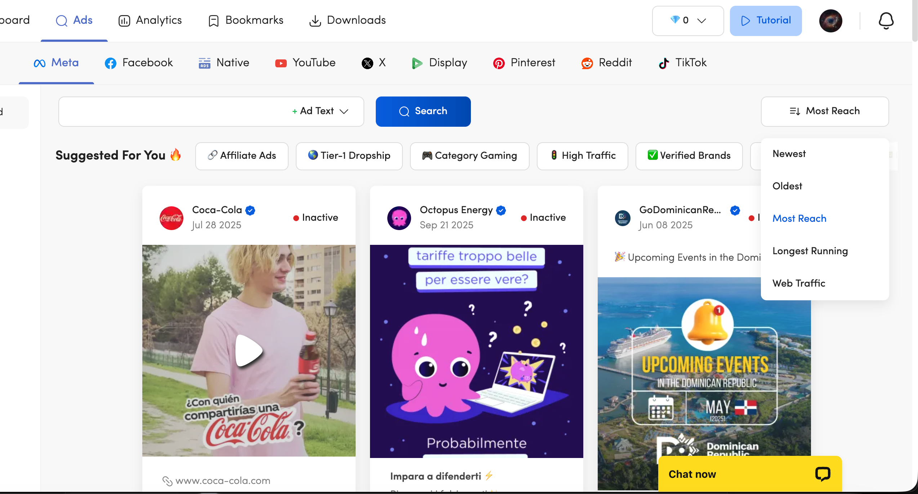Apply the Category Gaming suggestion
Viewport: 918px width, 494px height.
coord(470,156)
